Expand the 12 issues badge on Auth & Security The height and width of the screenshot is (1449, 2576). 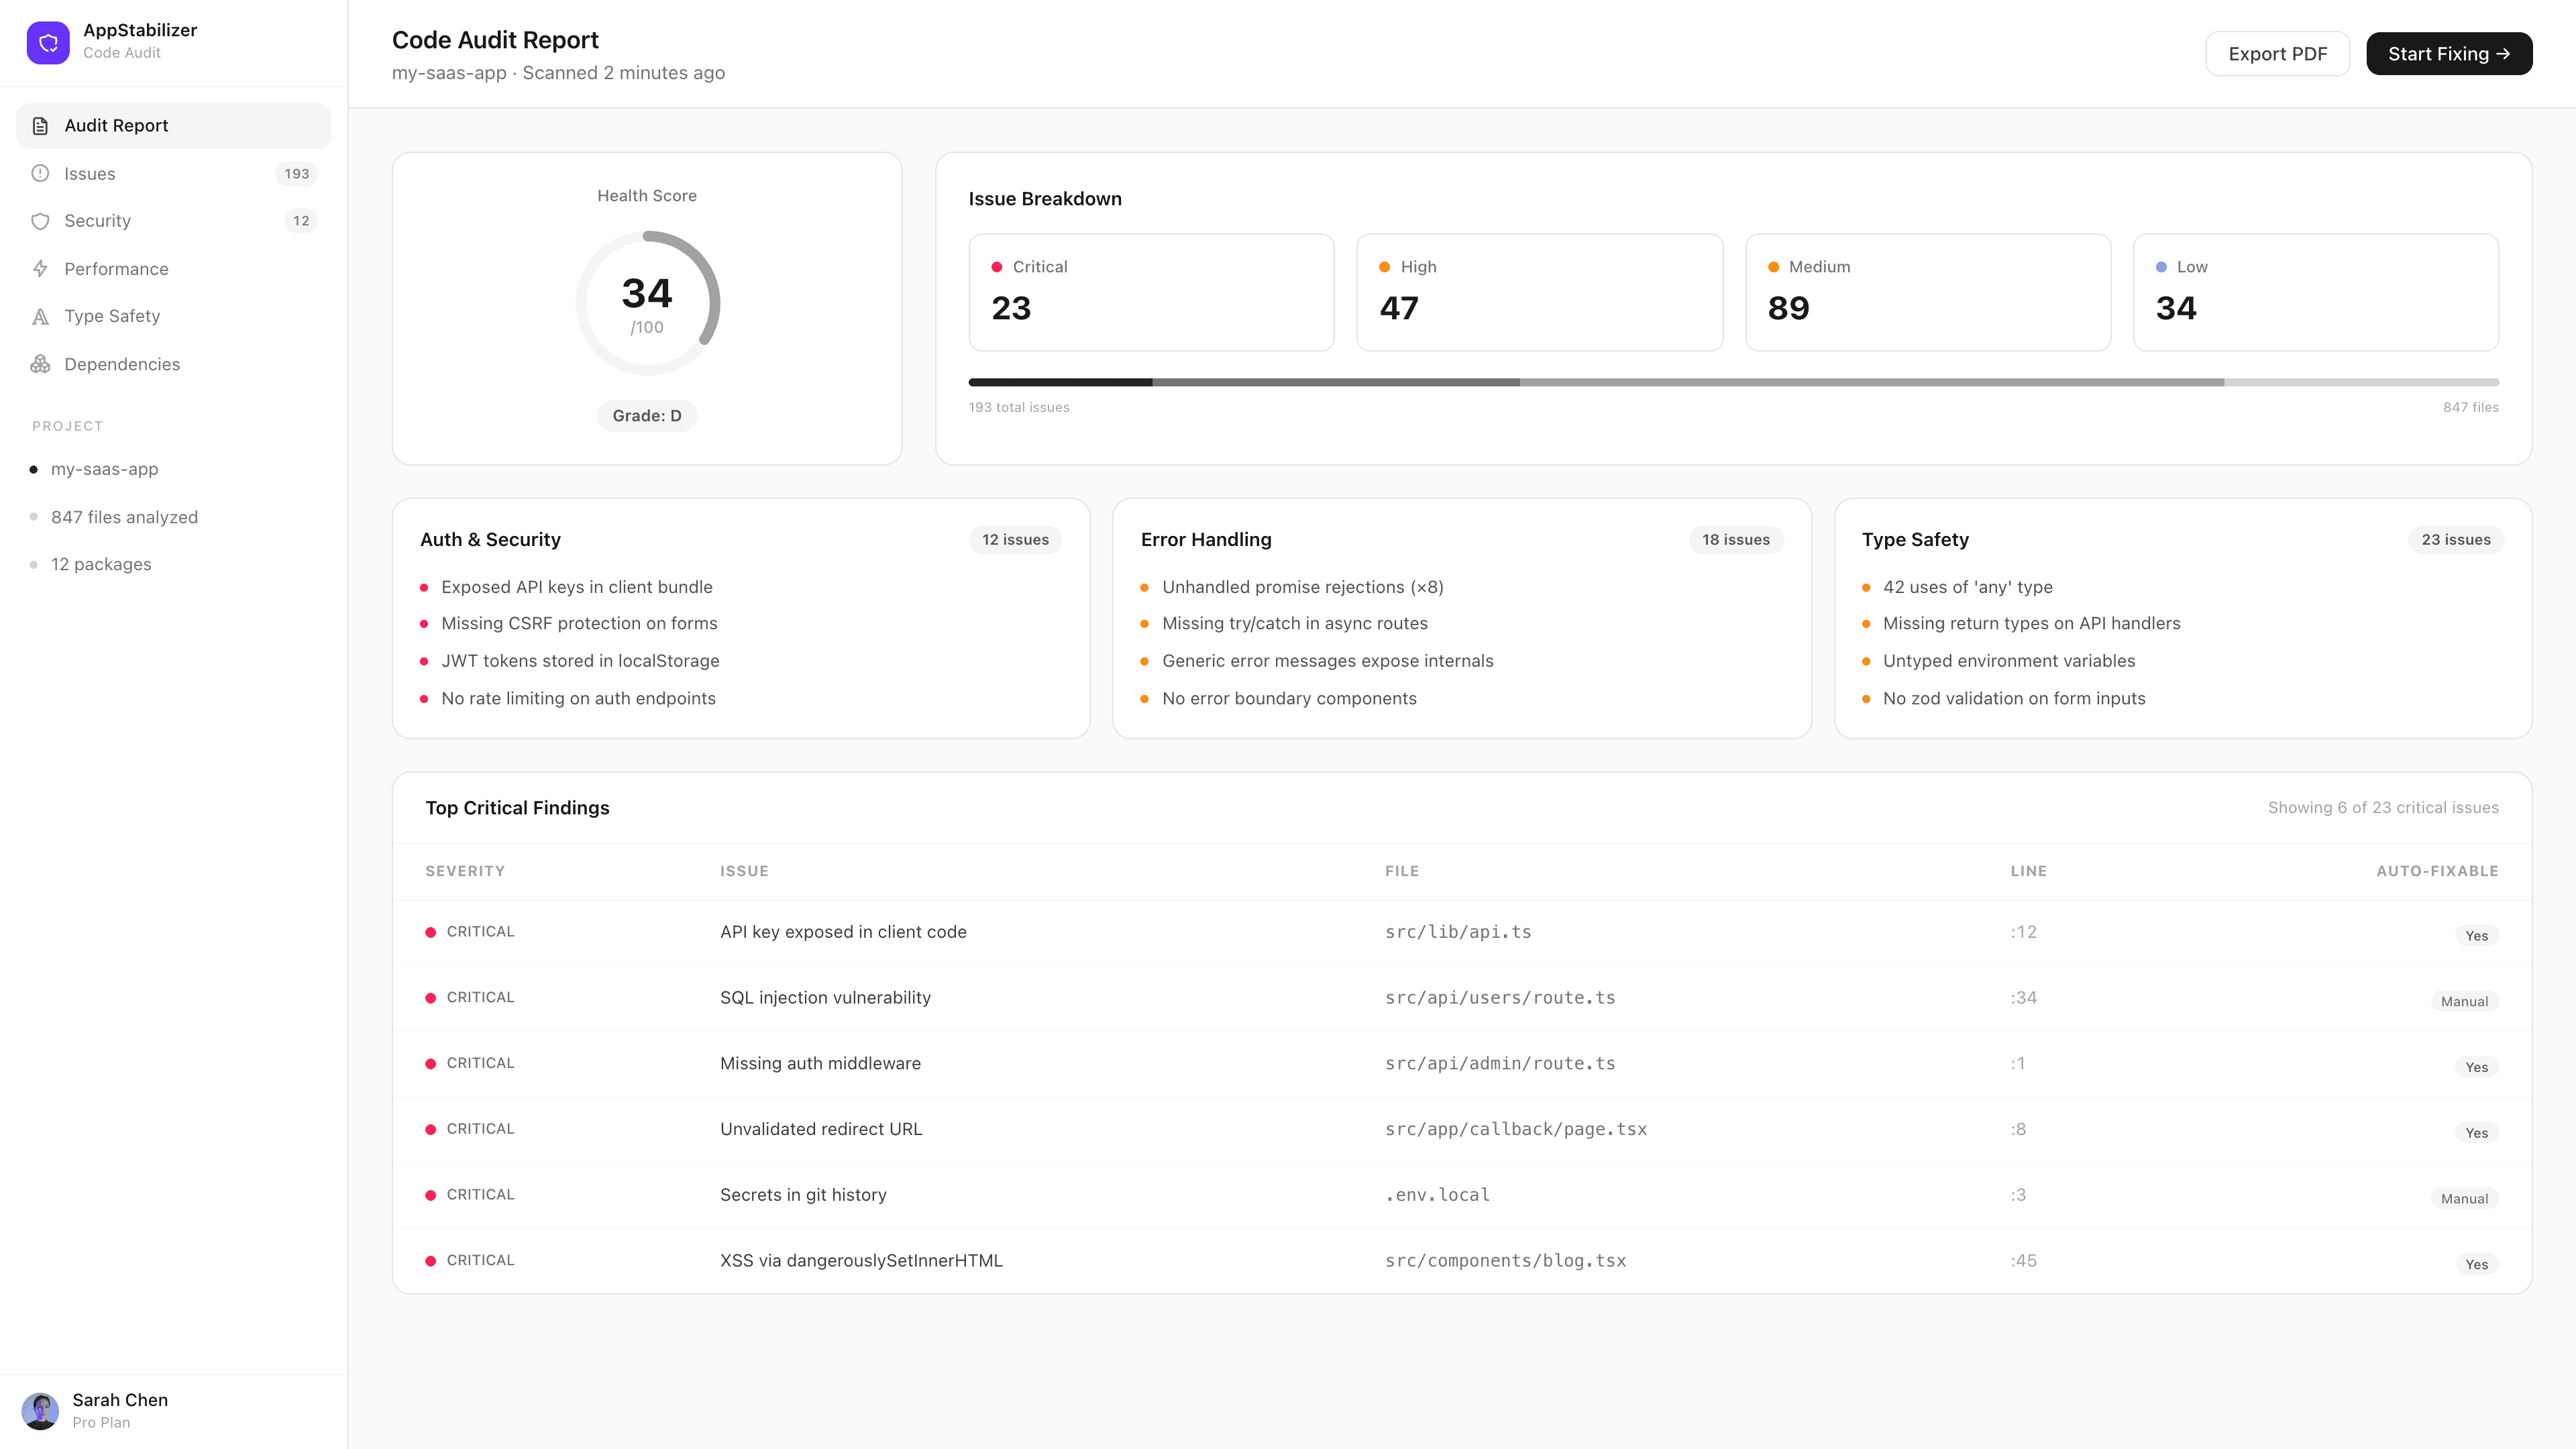click(x=1015, y=539)
